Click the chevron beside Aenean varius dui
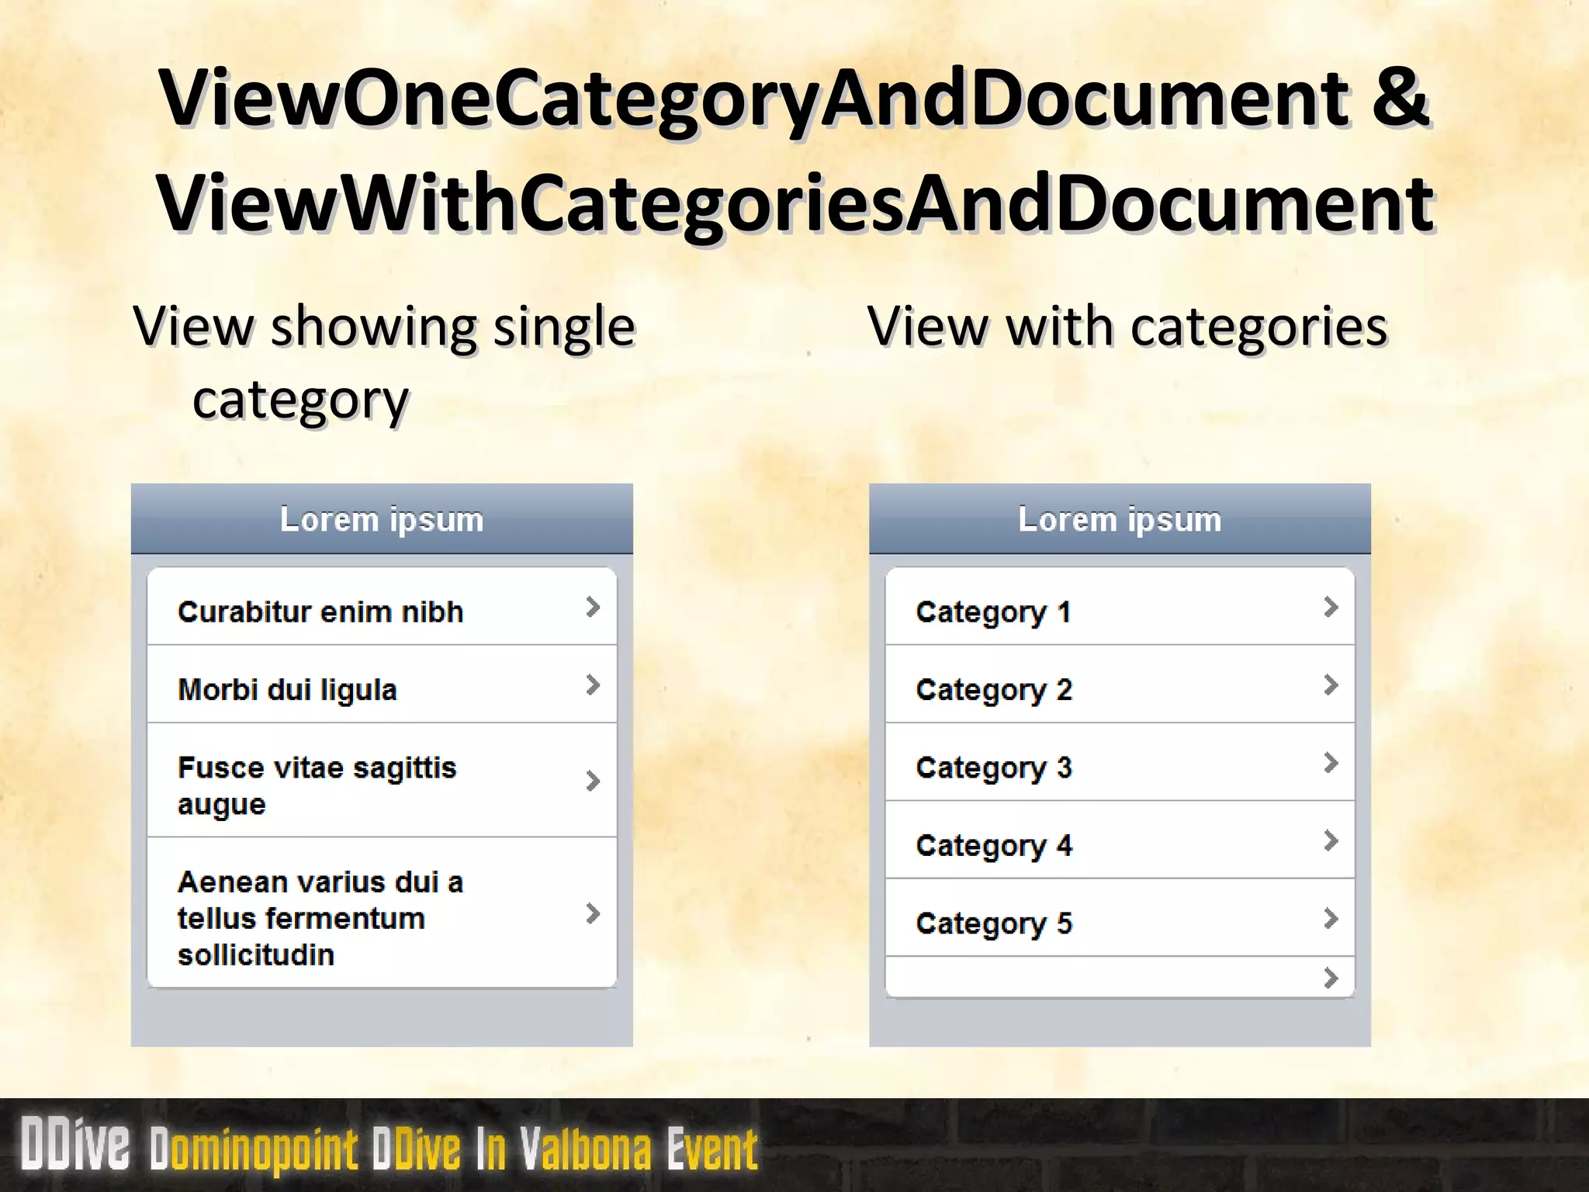This screenshot has width=1589, height=1192. click(x=593, y=913)
